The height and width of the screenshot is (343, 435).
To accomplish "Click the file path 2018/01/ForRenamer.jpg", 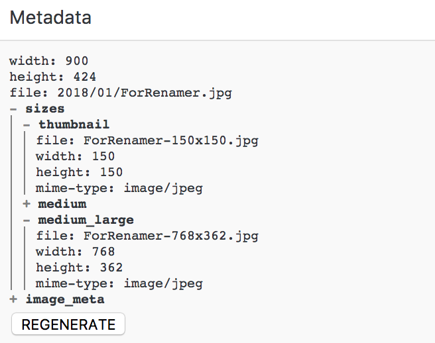I will point(145,93).
